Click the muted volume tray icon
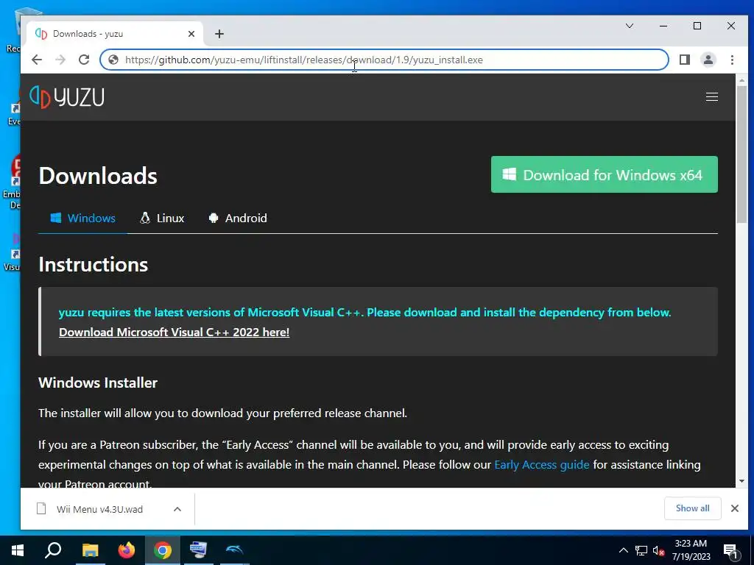The width and height of the screenshot is (754, 565). point(658,550)
